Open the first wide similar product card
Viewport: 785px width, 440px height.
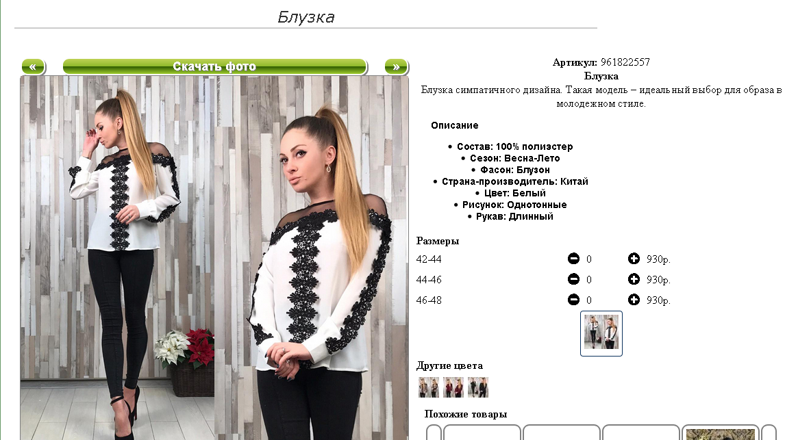482,433
